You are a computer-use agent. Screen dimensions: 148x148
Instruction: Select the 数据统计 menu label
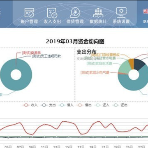click(x=98, y=21)
